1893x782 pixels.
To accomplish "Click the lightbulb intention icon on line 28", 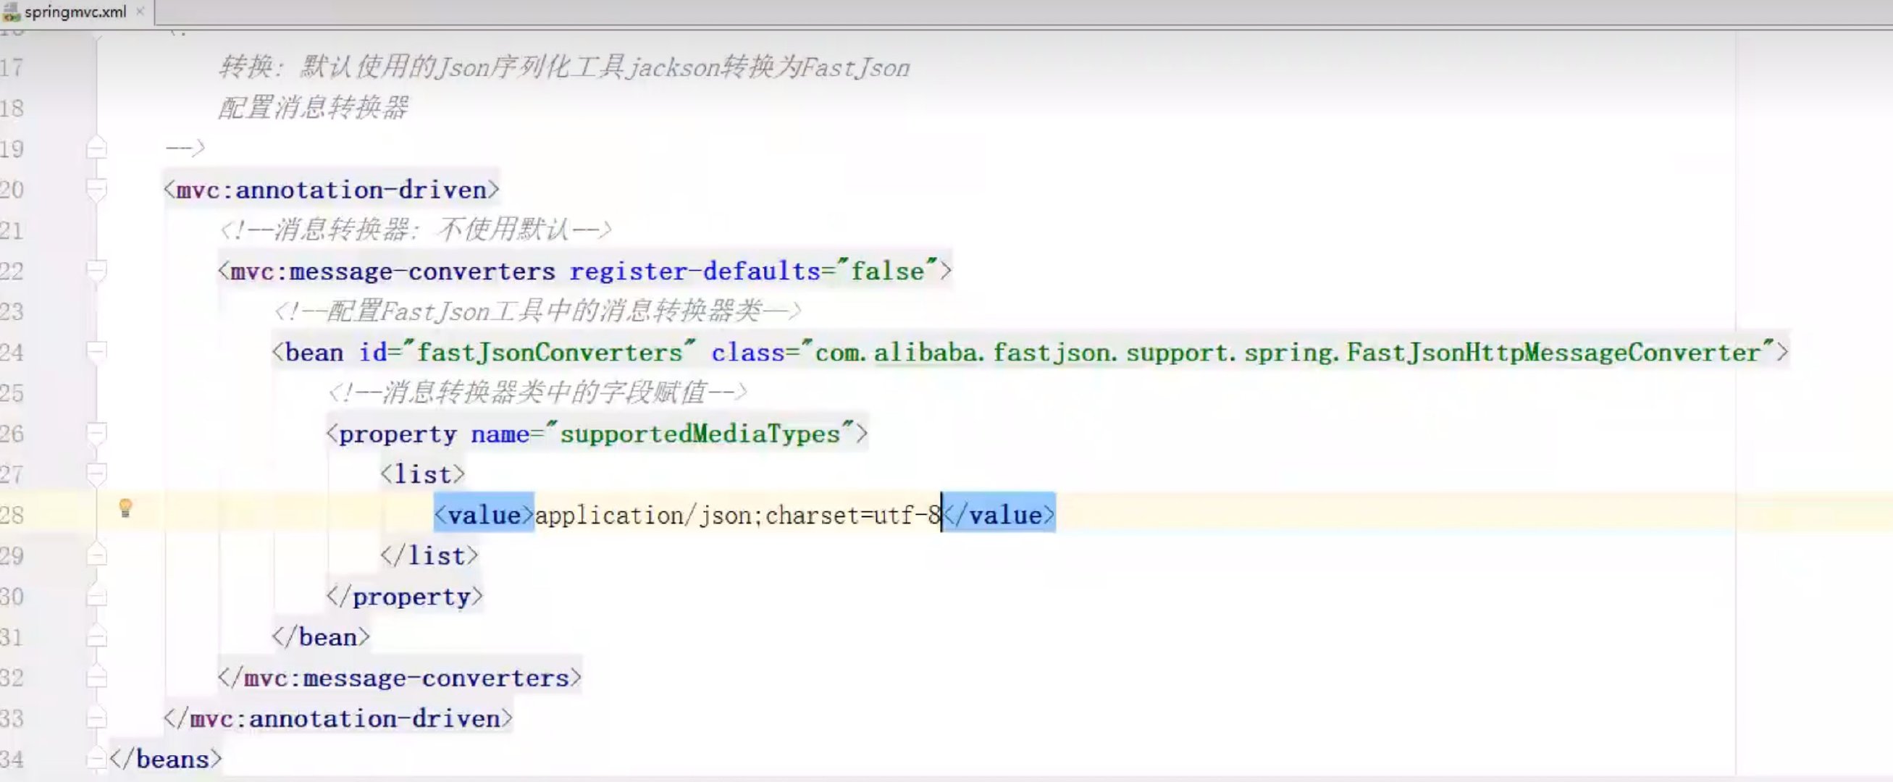I will [x=127, y=510].
